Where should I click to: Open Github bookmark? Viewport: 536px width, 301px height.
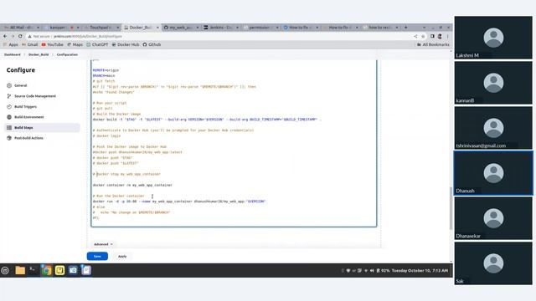152,44
